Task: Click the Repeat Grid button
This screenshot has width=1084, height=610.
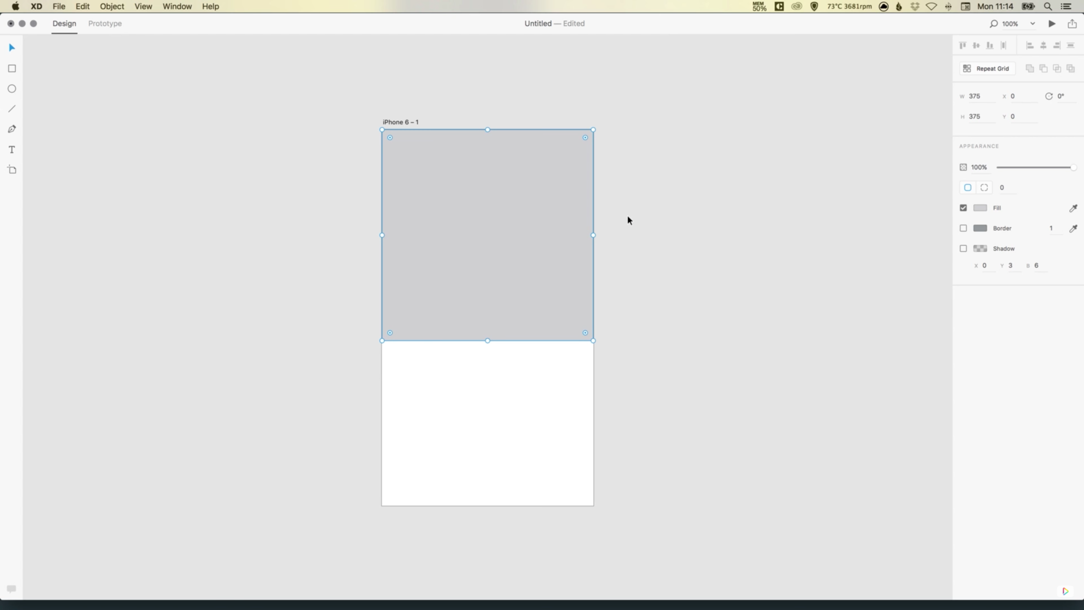Action: pos(987,68)
